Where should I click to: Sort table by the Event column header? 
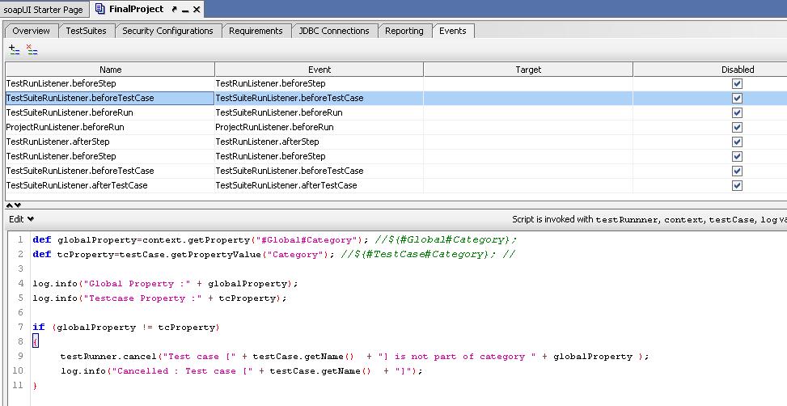319,70
